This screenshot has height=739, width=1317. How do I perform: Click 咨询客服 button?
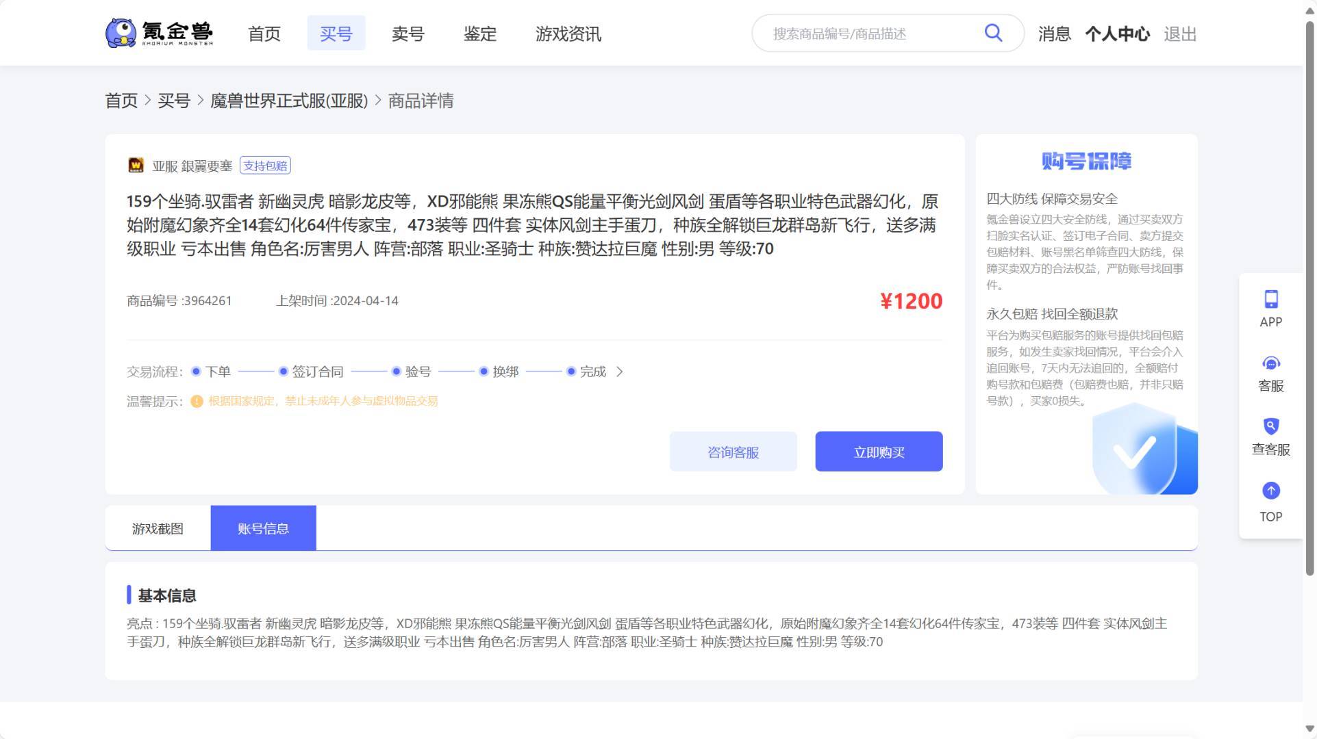point(733,452)
